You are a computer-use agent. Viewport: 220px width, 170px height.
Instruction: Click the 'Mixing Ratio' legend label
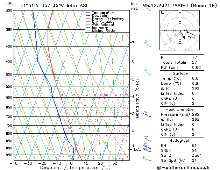click(x=104, y=30)
